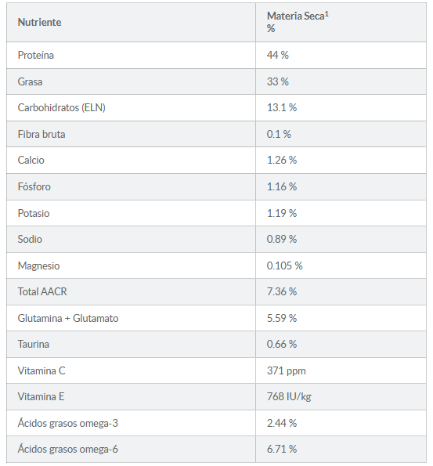
Task: Click the 33 % fat value
Action: 277,81
